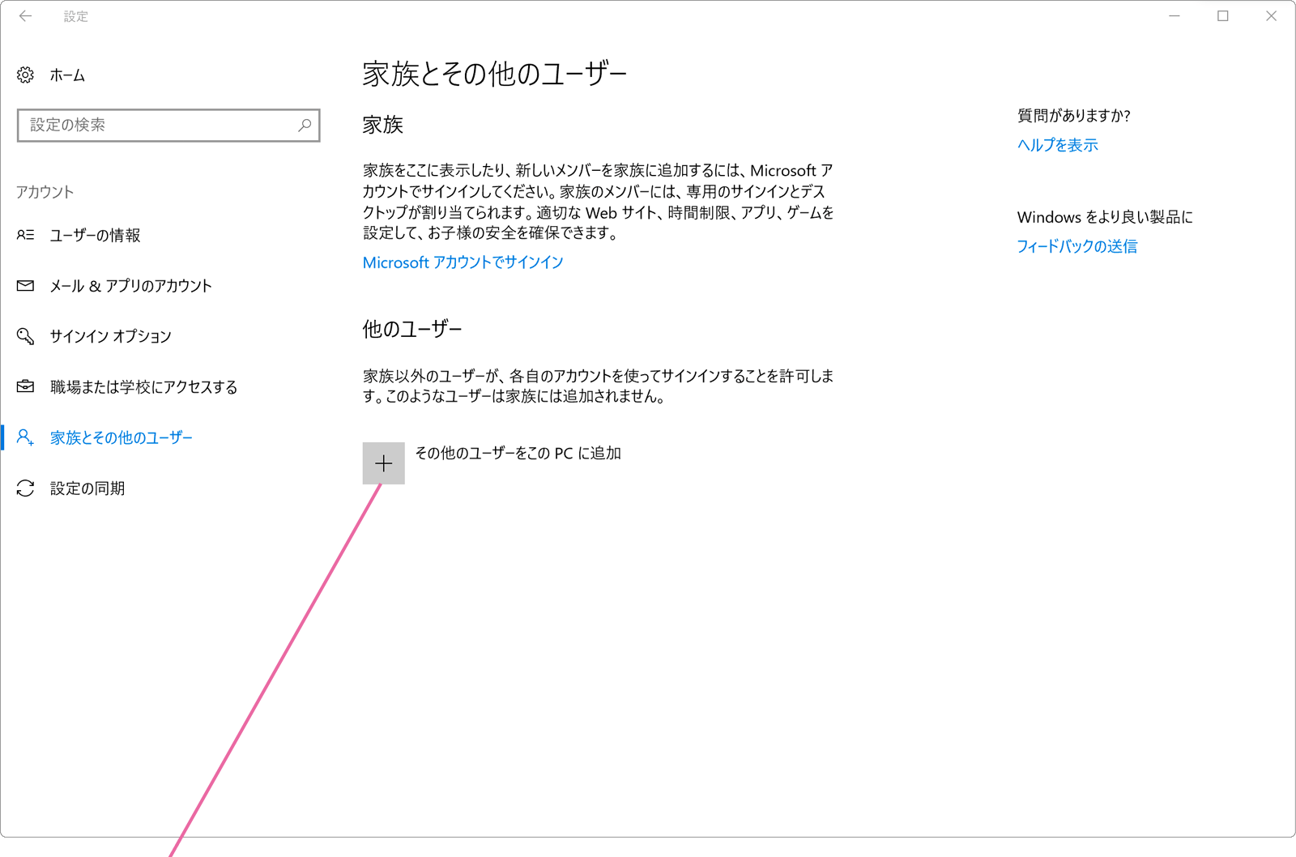Click the サインイン オプション key icon
The height and width of the screenshot is (857, 1296).
[x=25, y=336]
